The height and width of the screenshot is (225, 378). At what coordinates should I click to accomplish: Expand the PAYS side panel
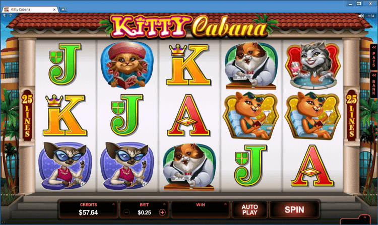pyautogui.click(x=373, y=57)
